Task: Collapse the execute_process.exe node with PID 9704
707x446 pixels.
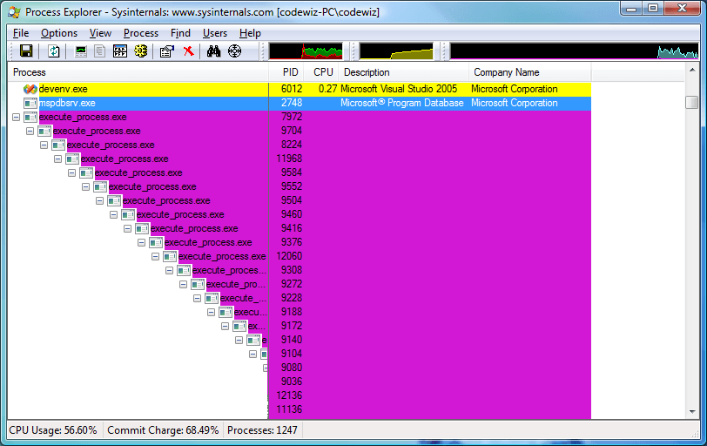Action: (x=30, y=131)
